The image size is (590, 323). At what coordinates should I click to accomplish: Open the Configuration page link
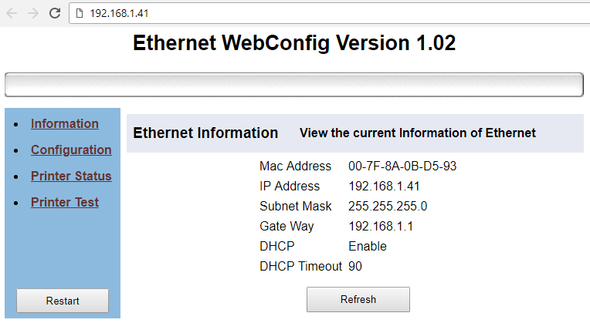[x=71, y=150]
